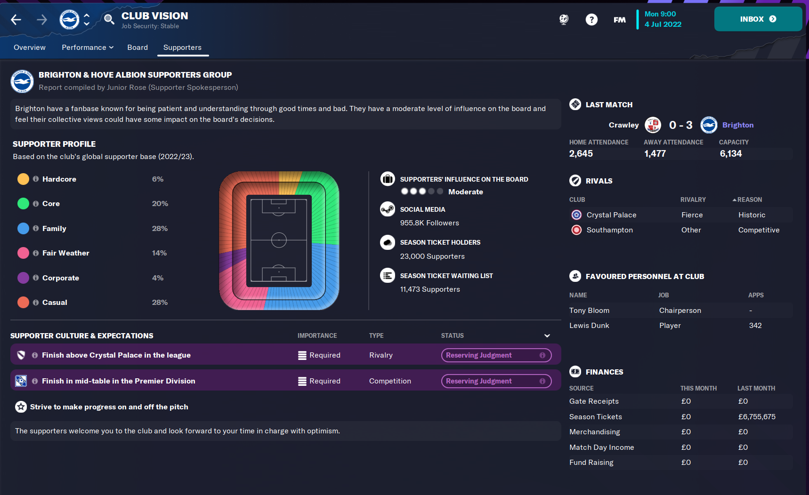
Task: Show info for Casual supporter type
Action: click(36, 302)
